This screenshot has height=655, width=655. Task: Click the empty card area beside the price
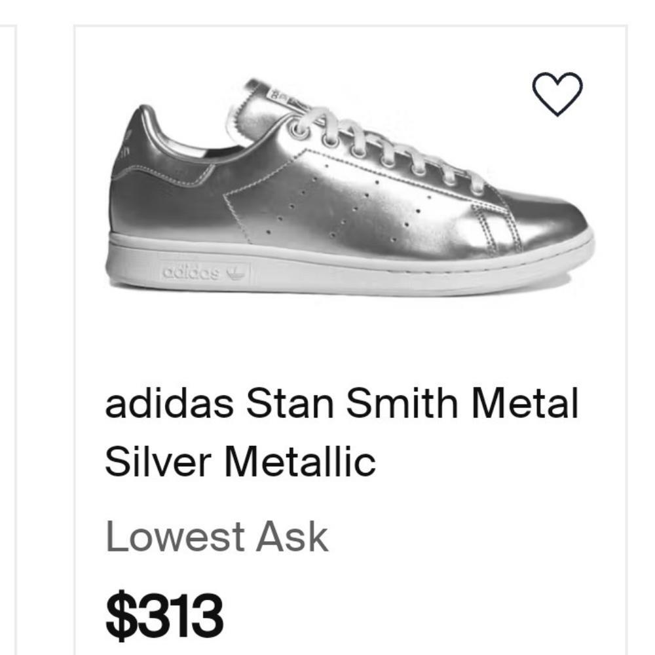coord(426,616)
